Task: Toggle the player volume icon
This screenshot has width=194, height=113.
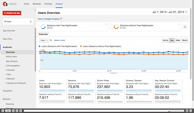Action: pos(187,111)
